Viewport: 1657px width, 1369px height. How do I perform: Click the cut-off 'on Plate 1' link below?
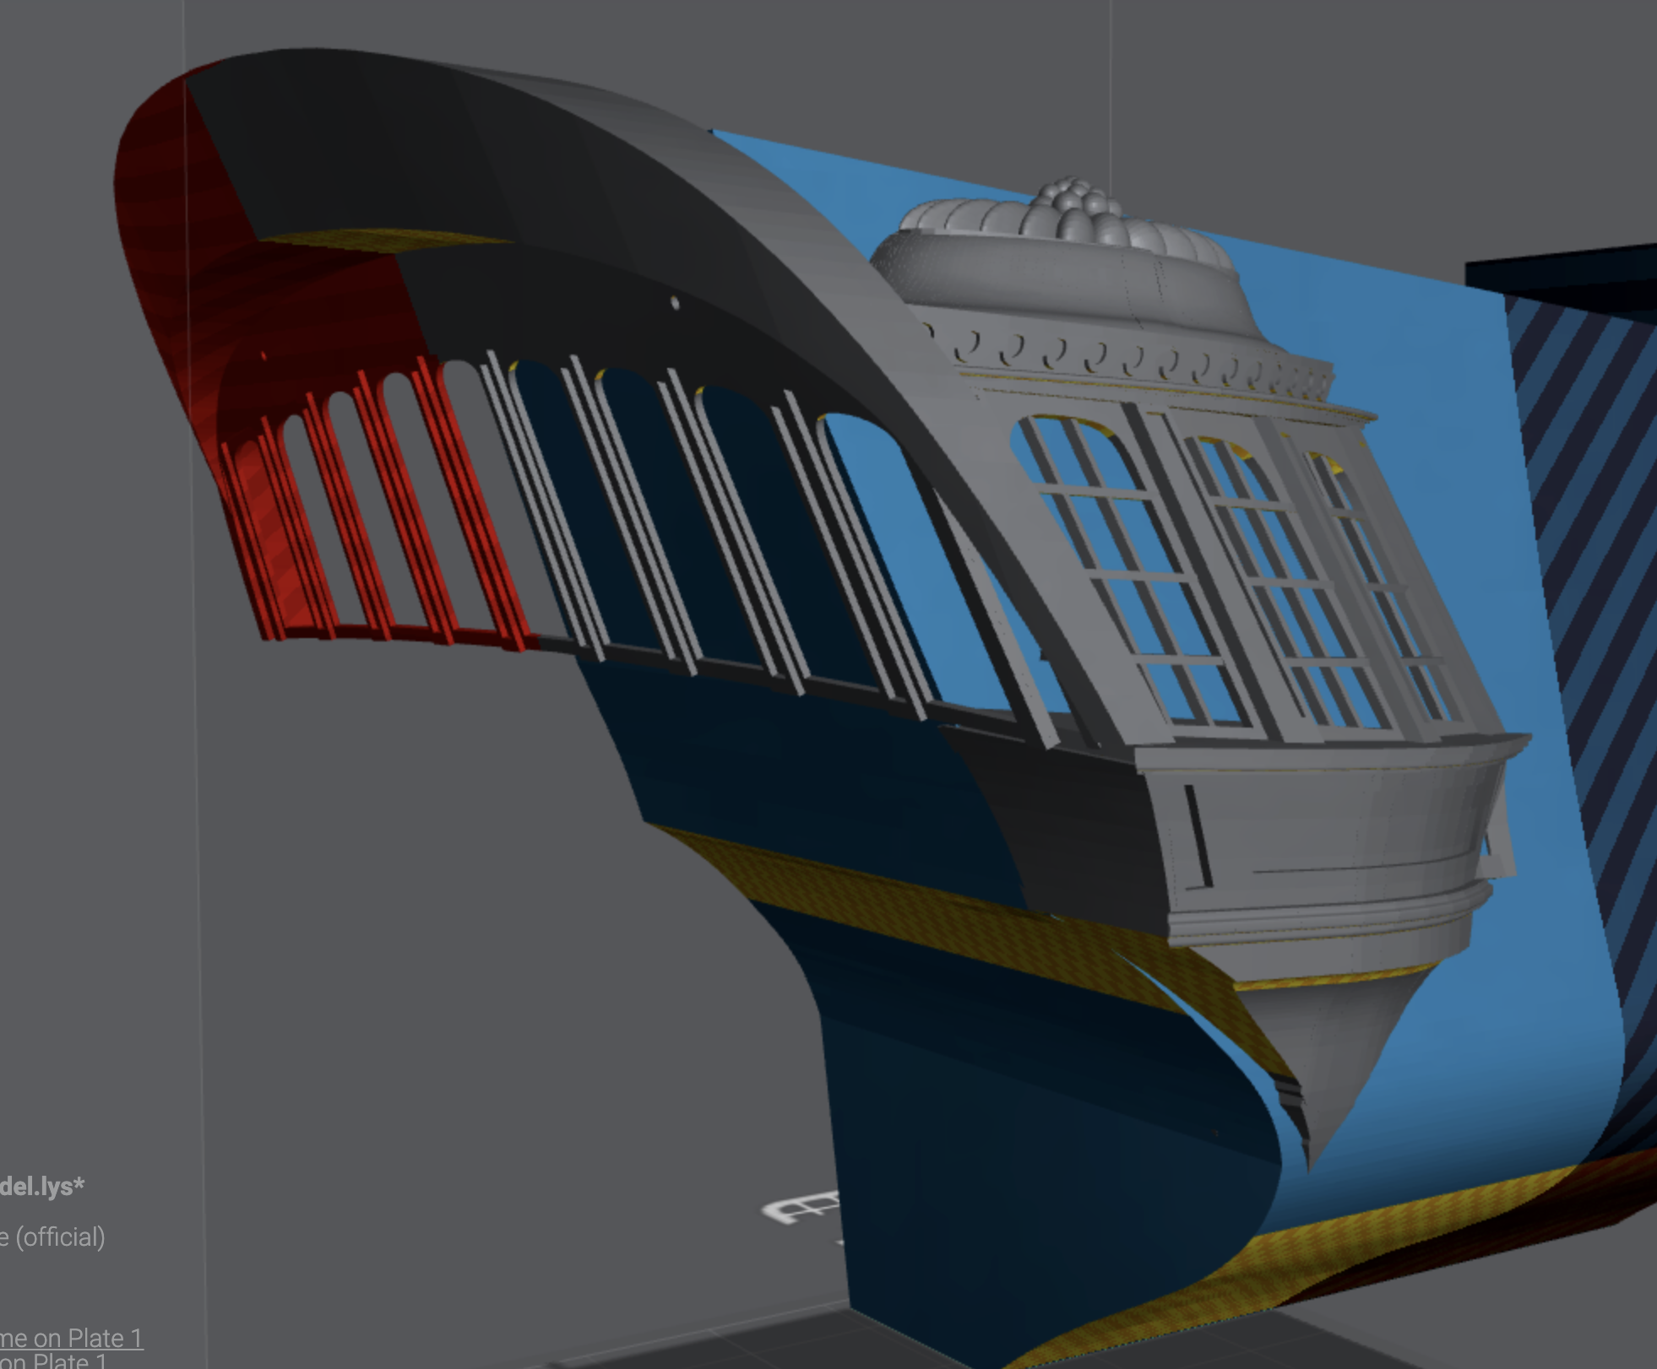(54, 1361)
